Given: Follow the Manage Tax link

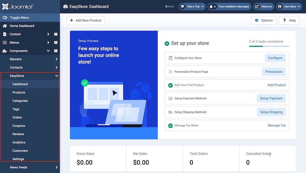Looking at the screenshot, I should pos(277,125).
